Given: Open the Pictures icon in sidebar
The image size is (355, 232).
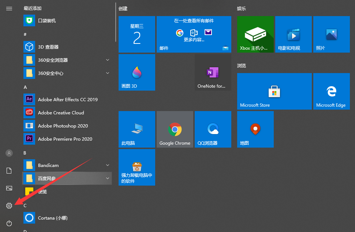Looking at the screenshot, I should click(x=9, y=188).
